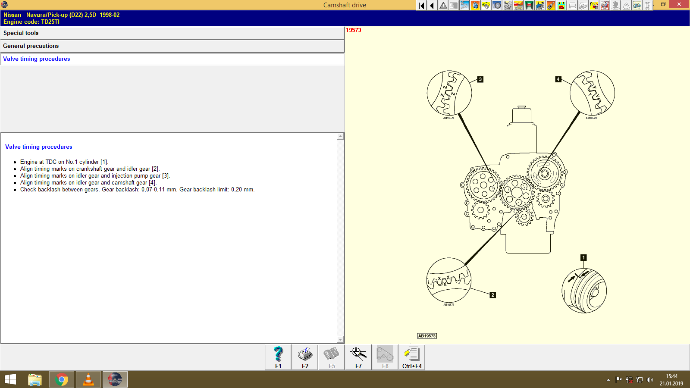
Task: Print the page using the F2 printer icon
Action: point(305,357)
